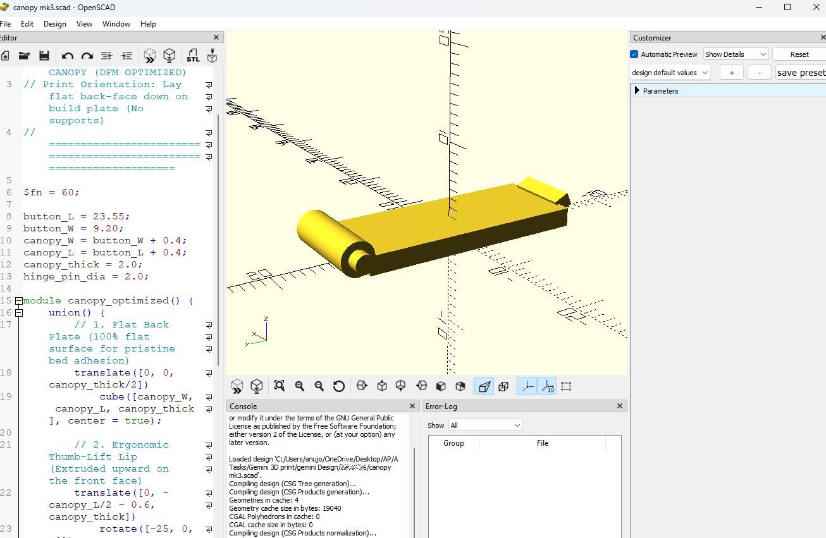
Task: Enable Perspective projection
Action: [x=484, y=386]
